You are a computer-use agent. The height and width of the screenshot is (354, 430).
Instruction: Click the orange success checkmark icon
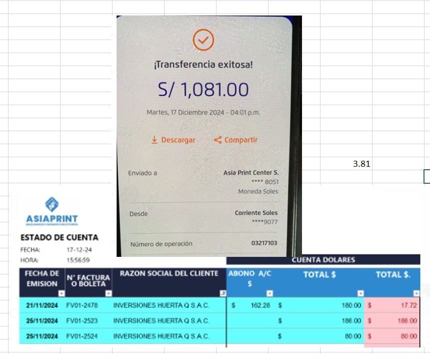(x=203, y=41)
